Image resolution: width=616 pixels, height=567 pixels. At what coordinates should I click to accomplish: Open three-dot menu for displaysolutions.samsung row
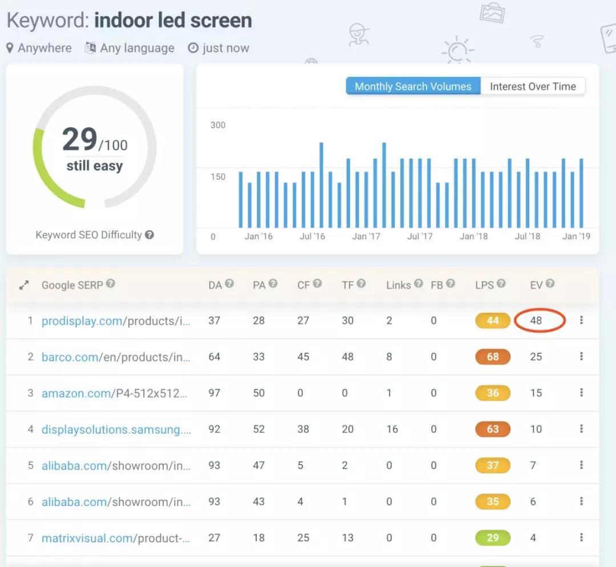tap(581, 429)
